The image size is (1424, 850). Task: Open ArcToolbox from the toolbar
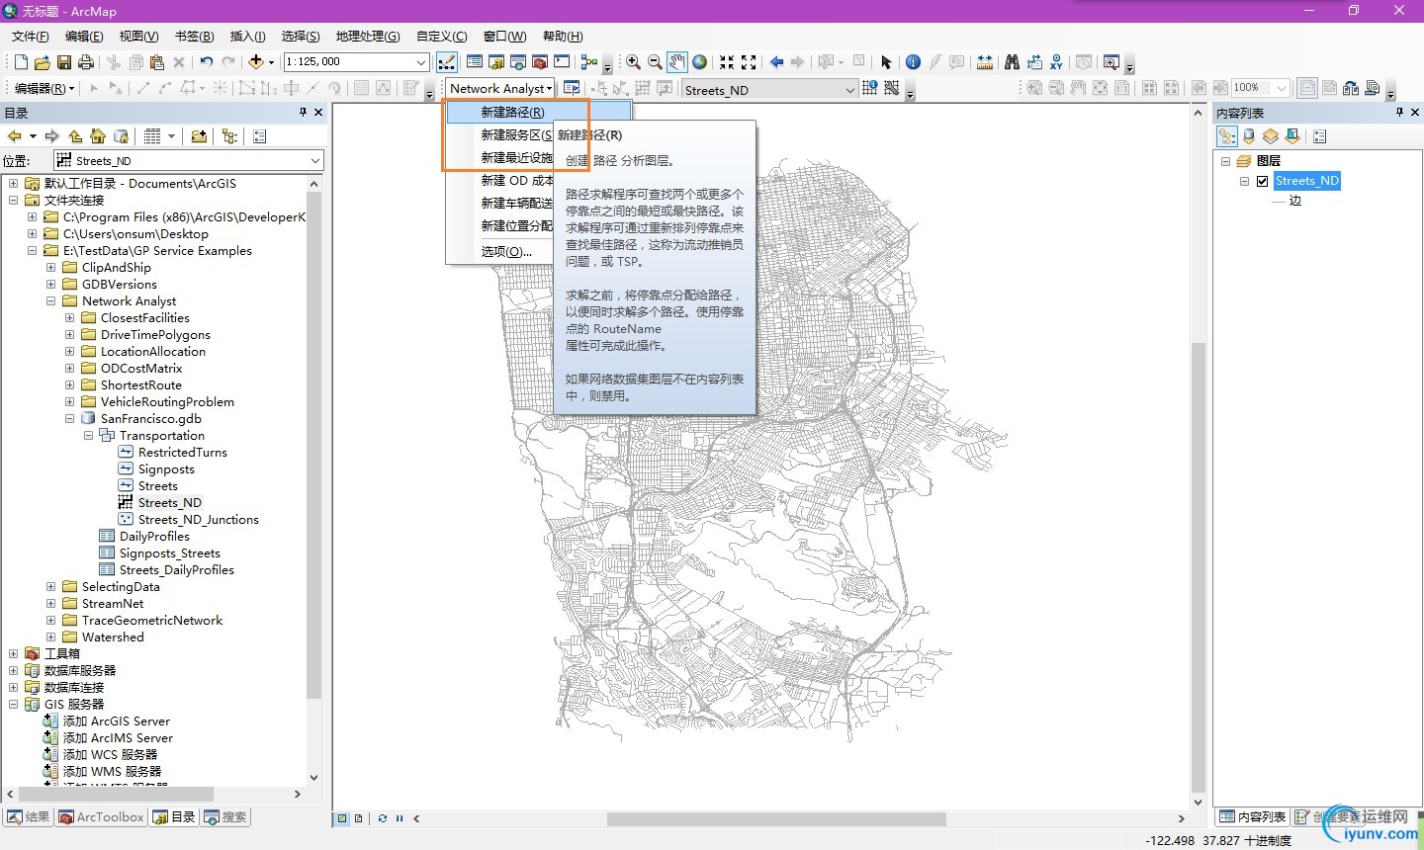540,62
